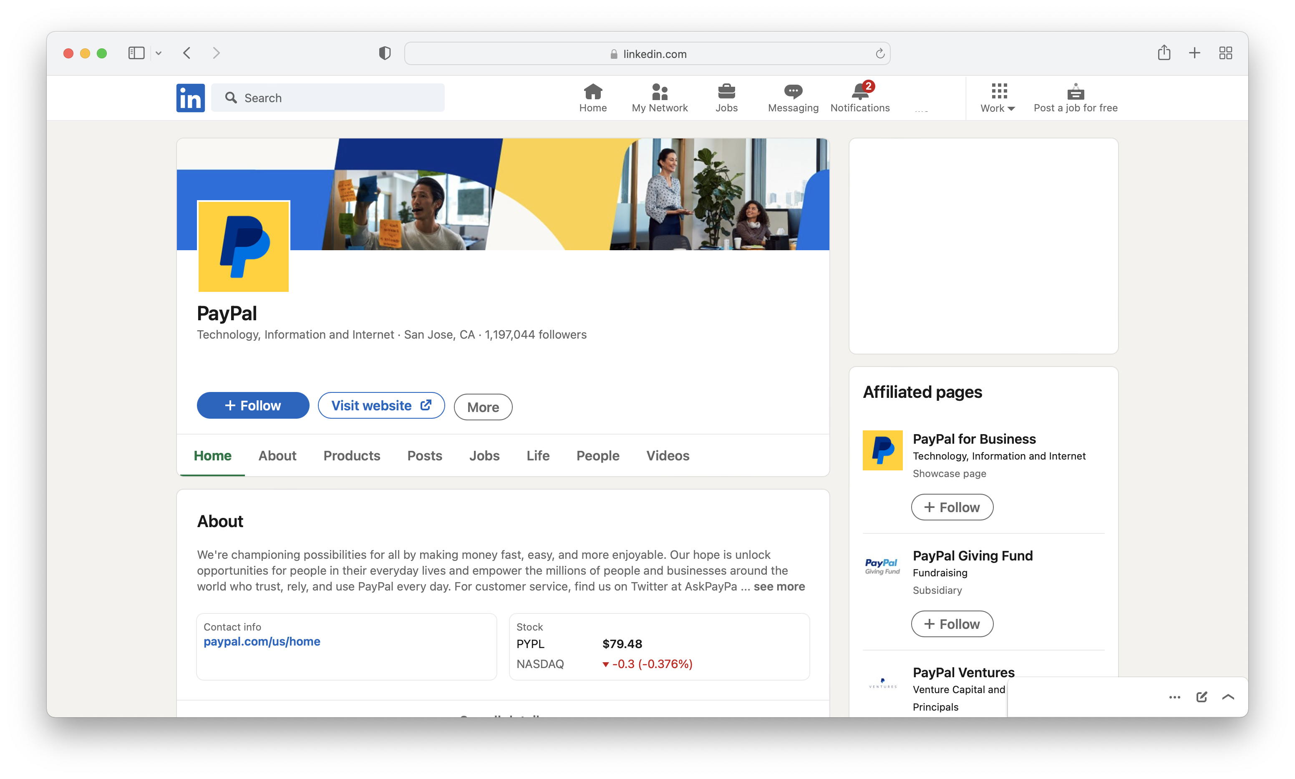Switch to the Posts tab
Viewport: 1295px width, 779px height.
(x=424, y=456)
